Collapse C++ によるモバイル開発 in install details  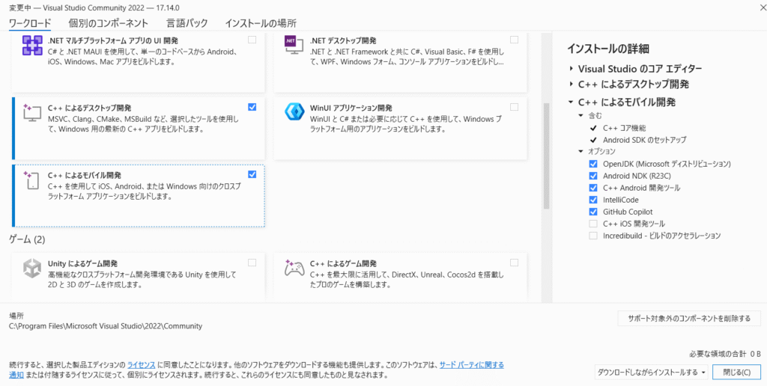[x=571, y=102]
